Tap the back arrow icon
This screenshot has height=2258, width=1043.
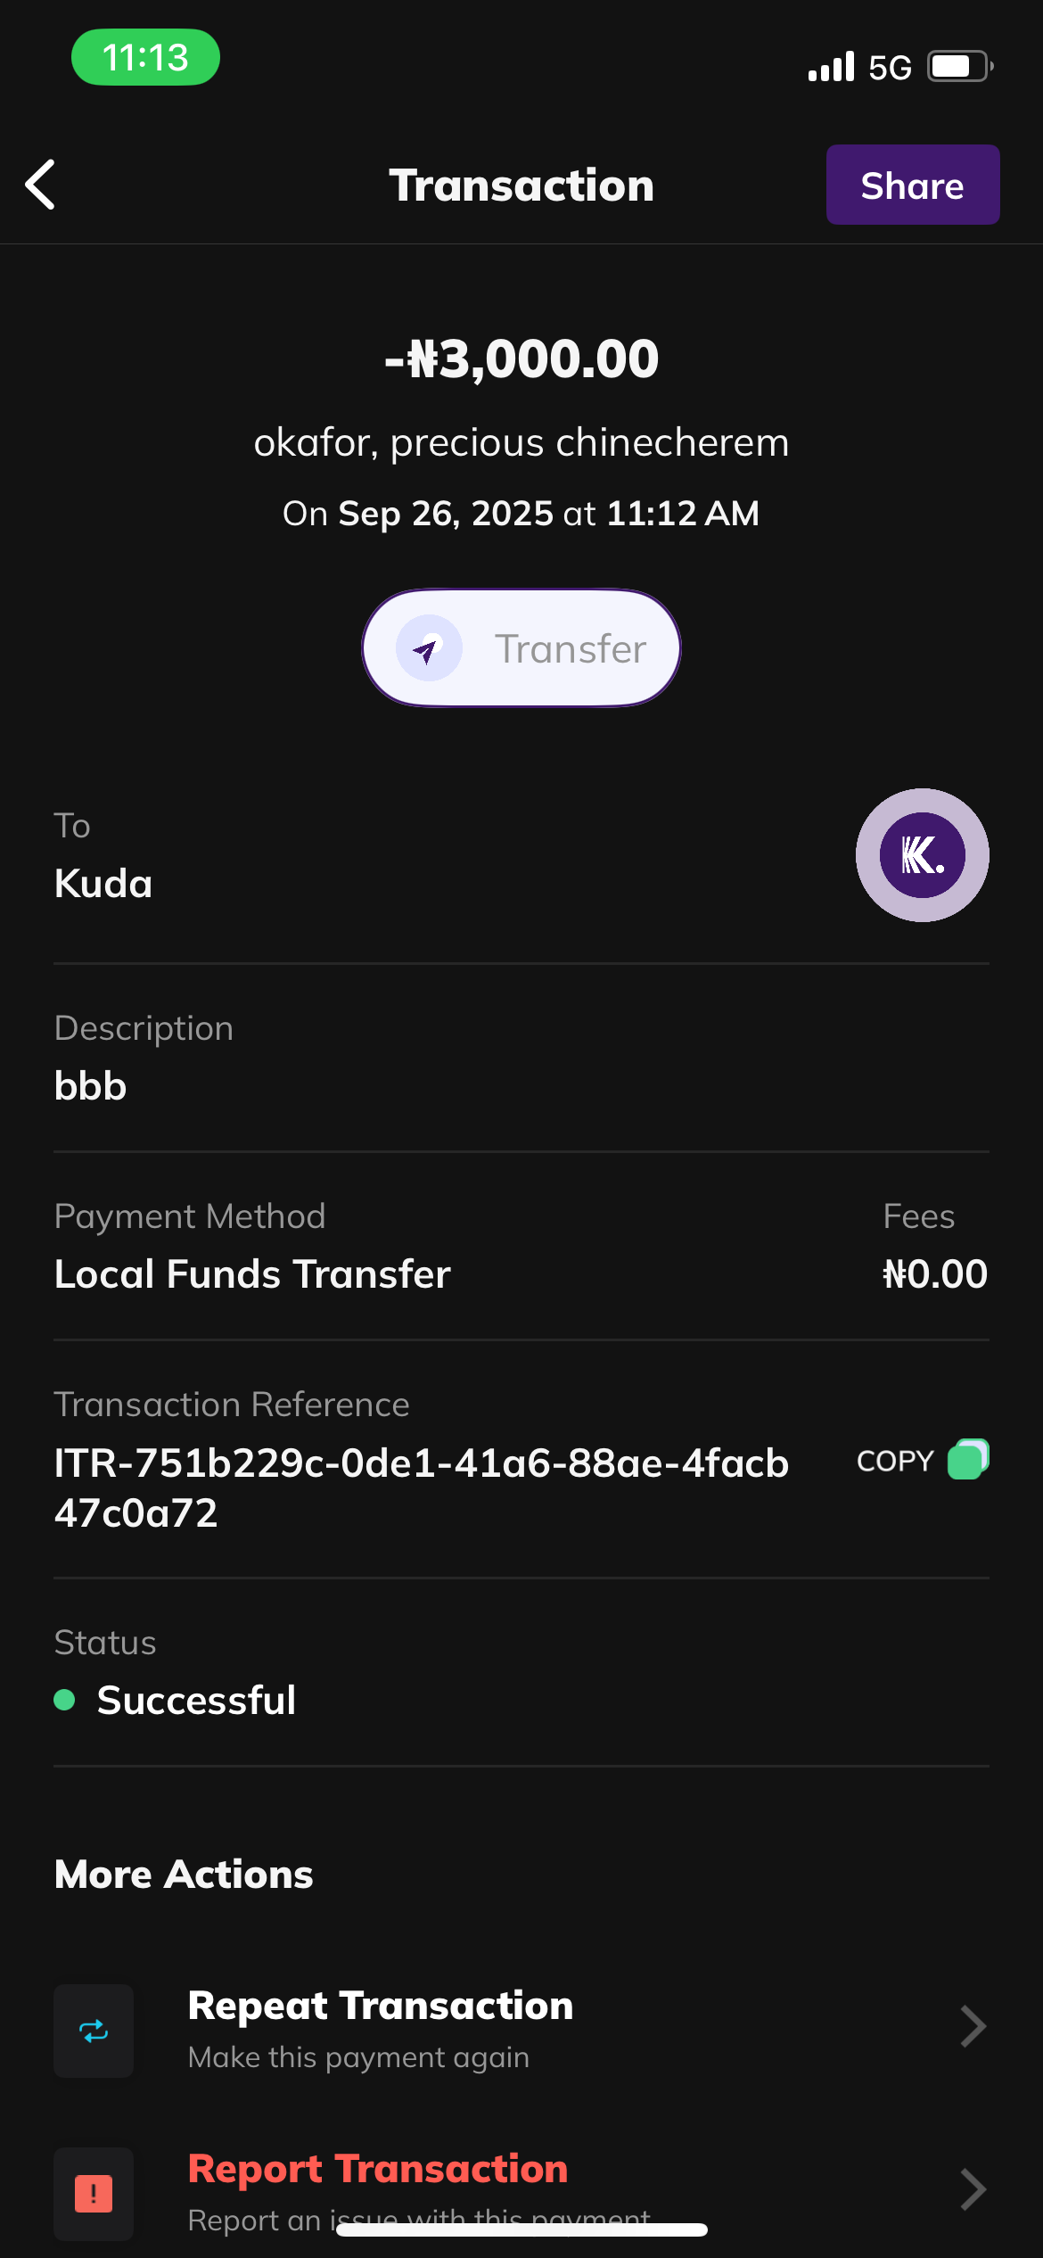(x=41, y=185)
